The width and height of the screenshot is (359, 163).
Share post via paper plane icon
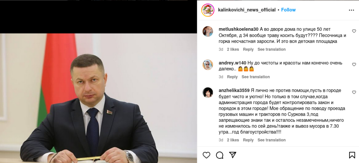click(233, 155)
